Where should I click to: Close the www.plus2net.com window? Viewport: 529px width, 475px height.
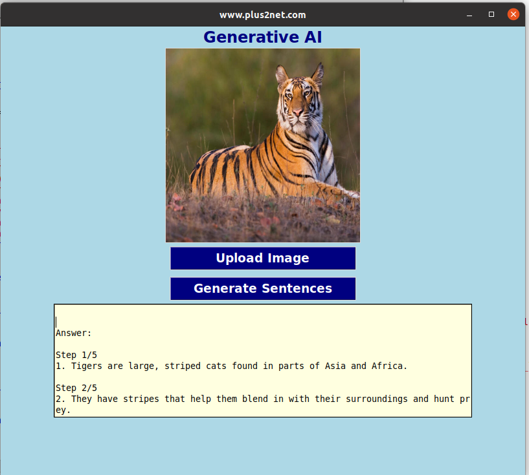(513, 14)
